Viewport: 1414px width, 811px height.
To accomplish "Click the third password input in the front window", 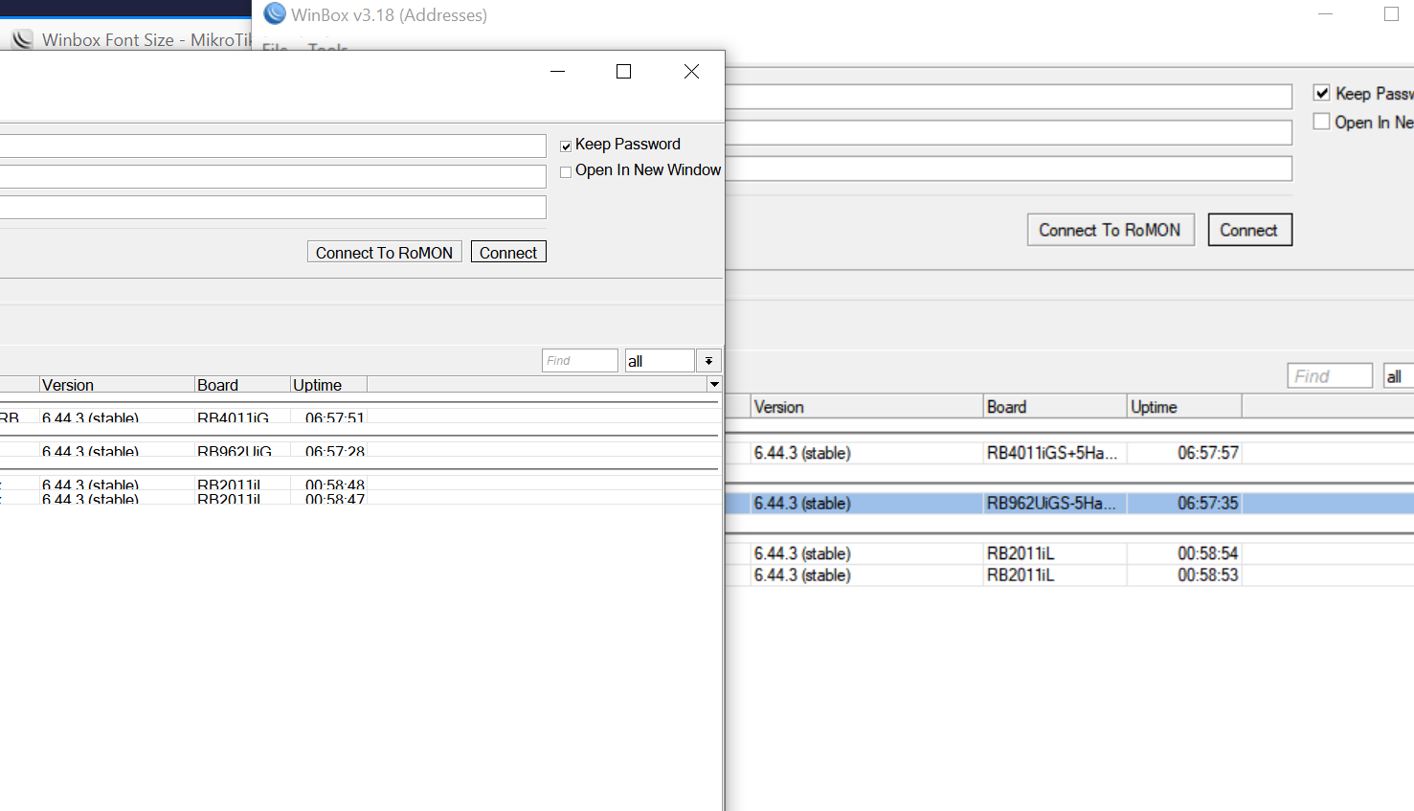I will (273, 207).
